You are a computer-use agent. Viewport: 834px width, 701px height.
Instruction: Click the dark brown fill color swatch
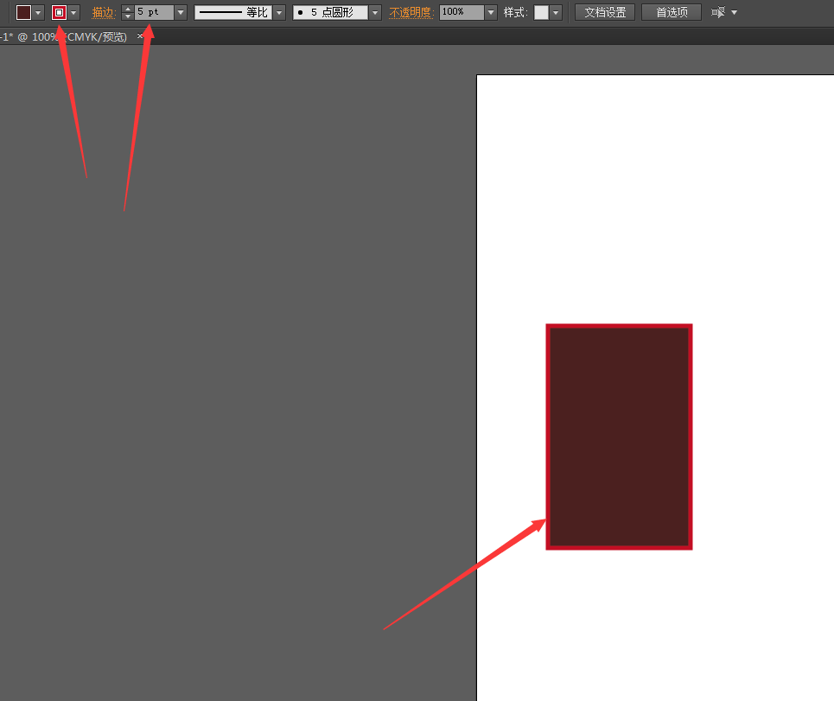(23, 12)
